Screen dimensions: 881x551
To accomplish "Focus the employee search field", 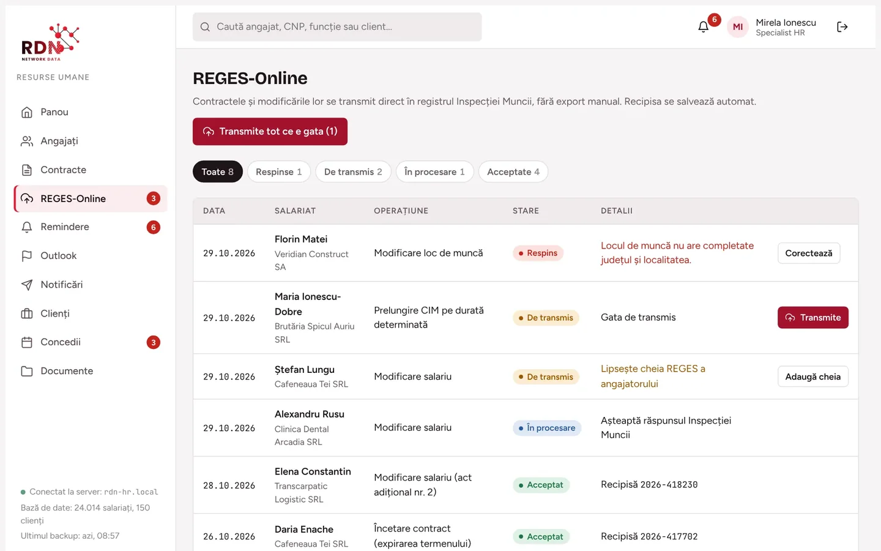I will click(x=337, y=27).
